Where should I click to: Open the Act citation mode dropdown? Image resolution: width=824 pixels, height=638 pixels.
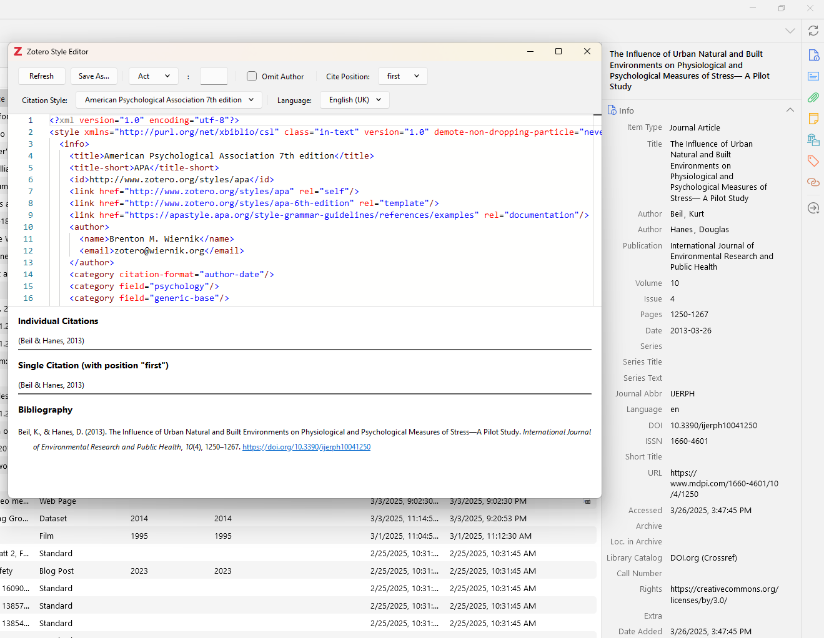tap(154, 76)
